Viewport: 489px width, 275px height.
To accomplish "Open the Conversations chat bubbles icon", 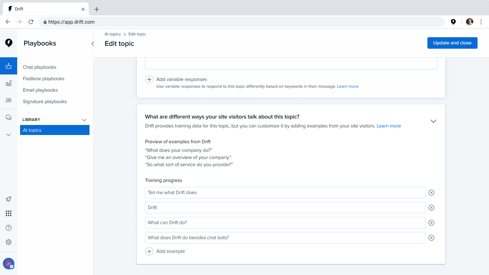I will pos(9,117).
